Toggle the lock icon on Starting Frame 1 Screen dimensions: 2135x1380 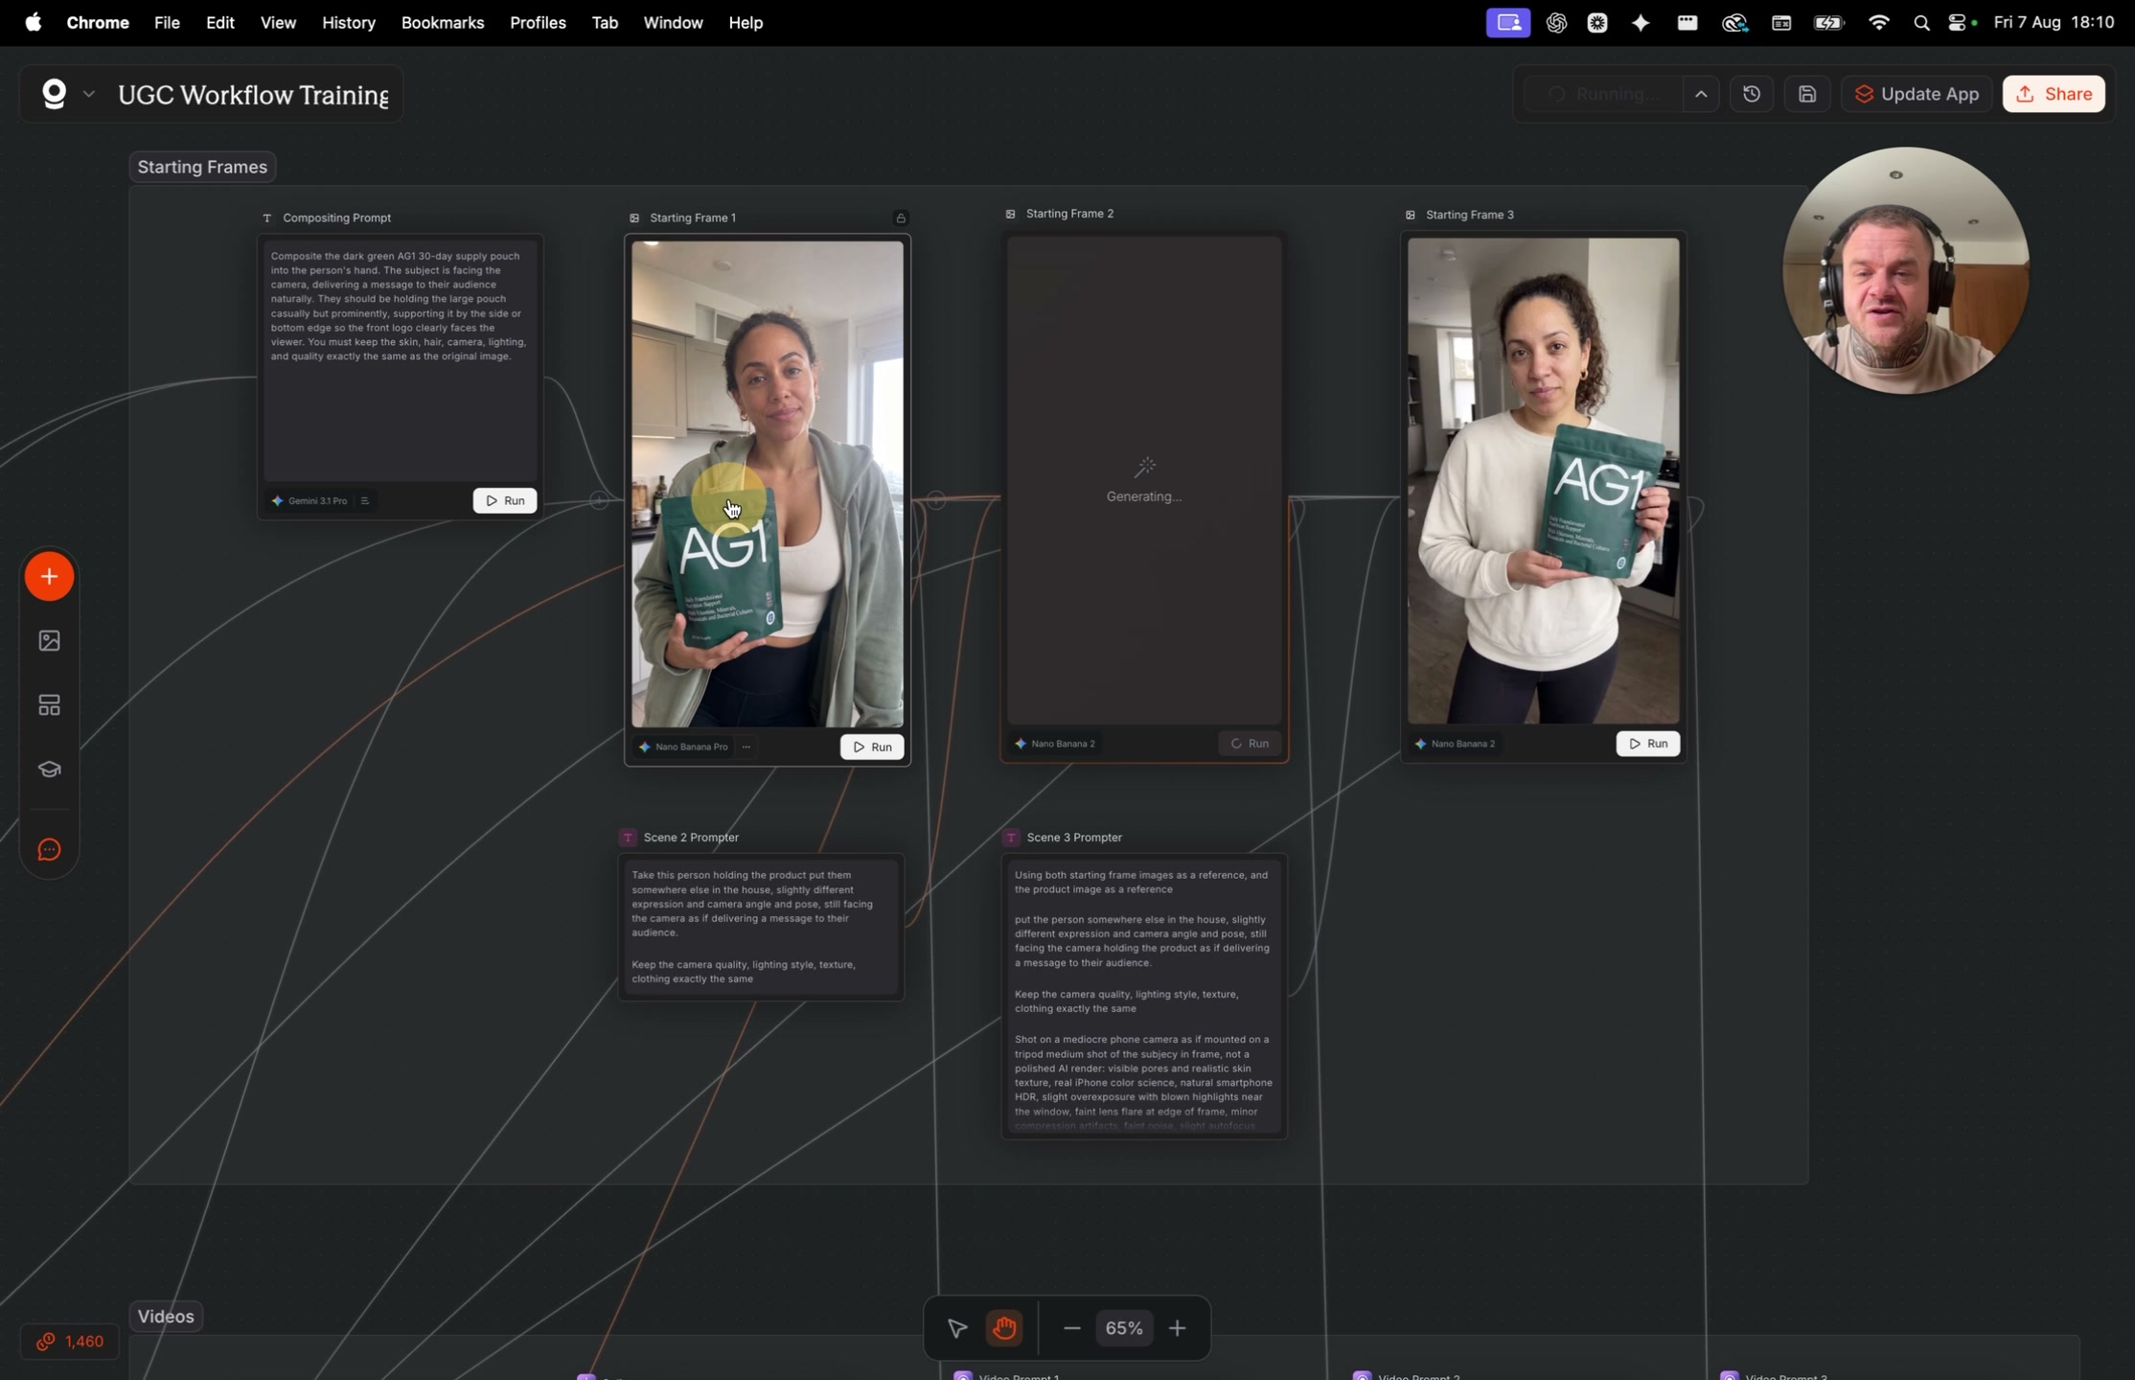[900, 218]
